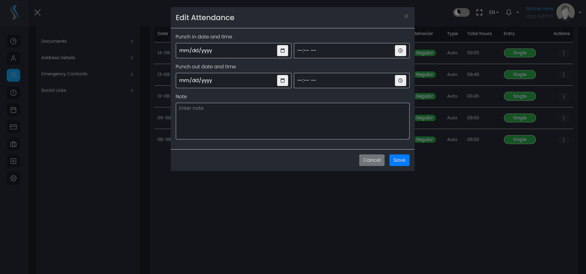Expand the Emergency Contacts section
Image resolution: width=586 pixels, height=274 pixels.
[87, 74]
